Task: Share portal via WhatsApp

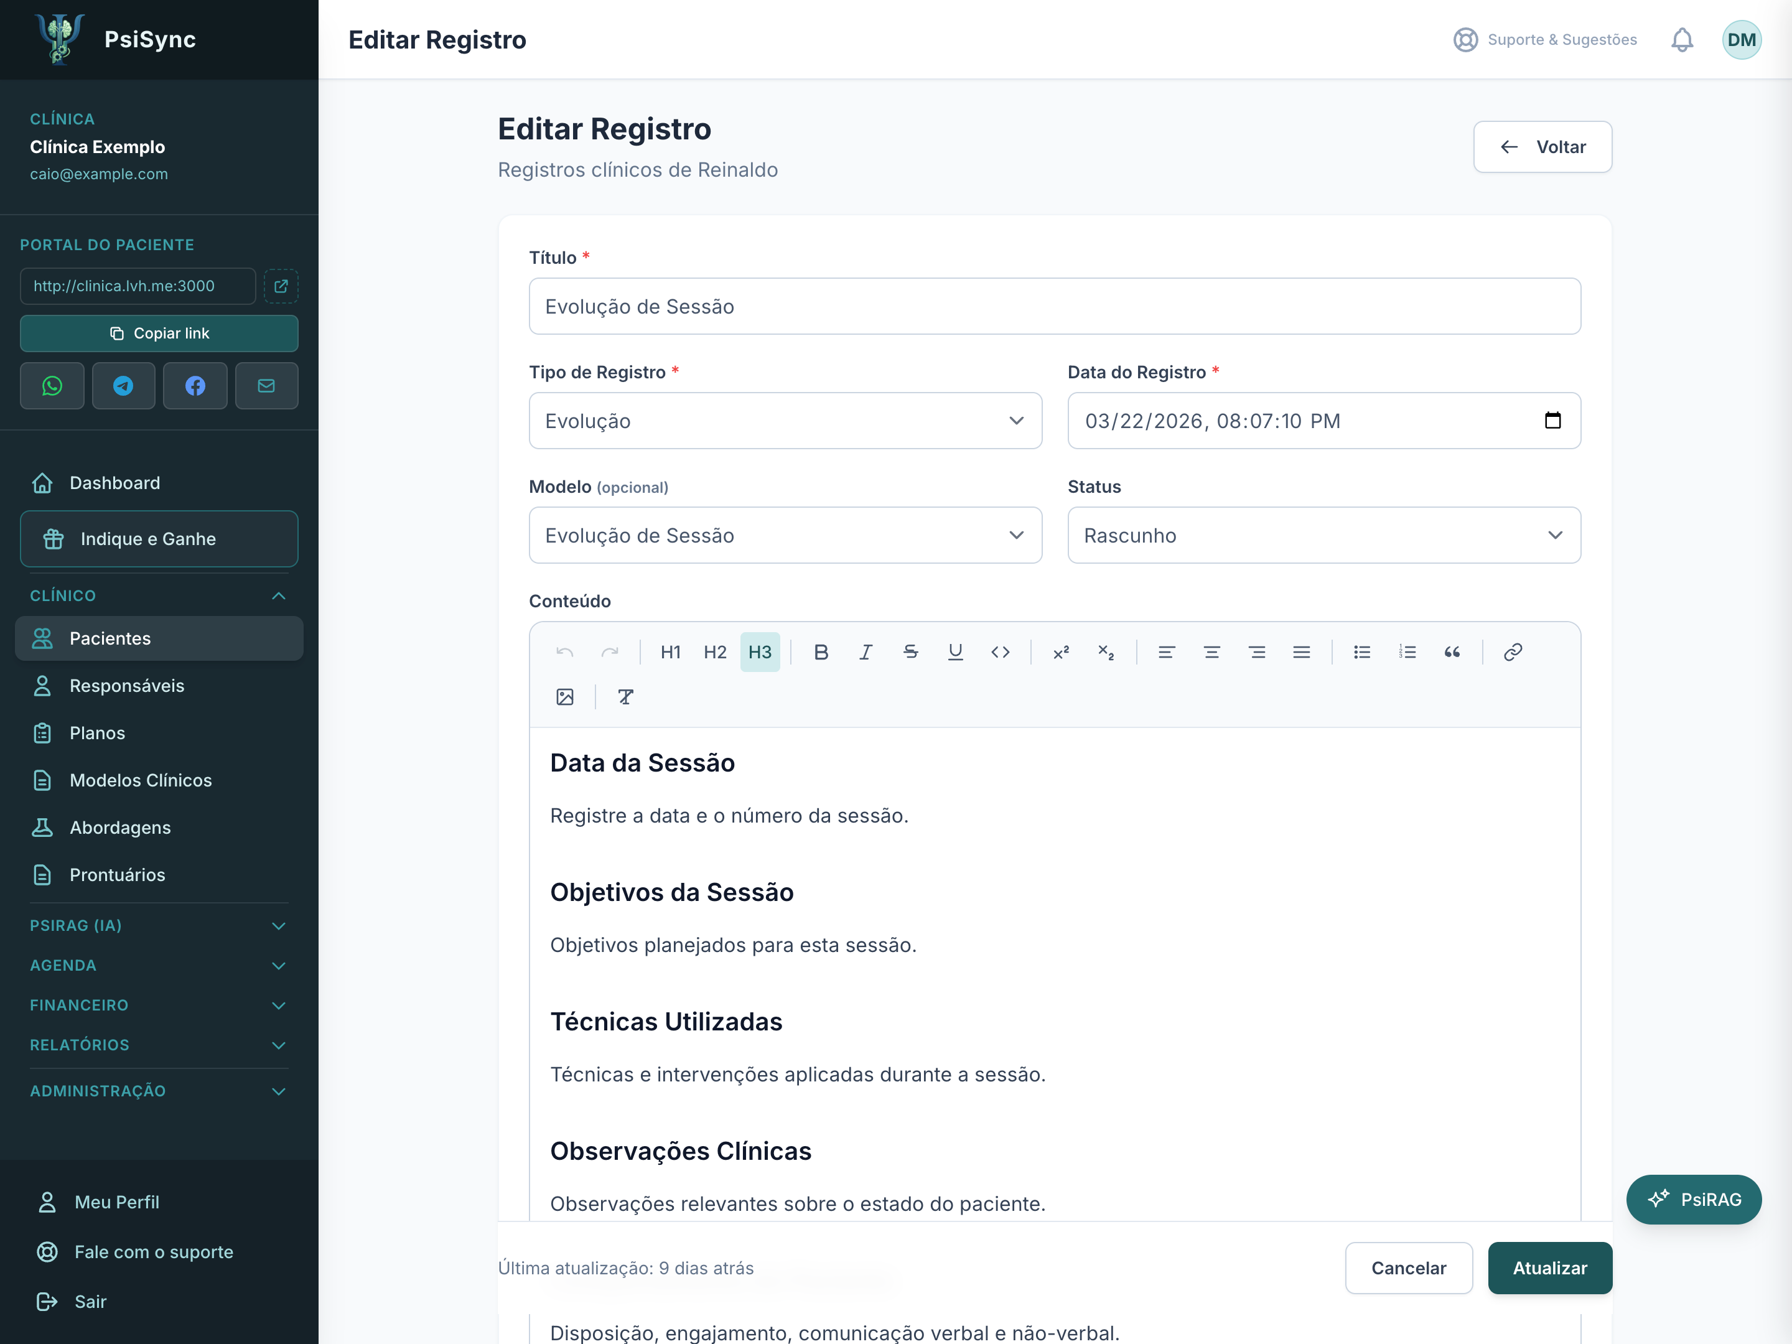Action: click(x=52, y=386)
